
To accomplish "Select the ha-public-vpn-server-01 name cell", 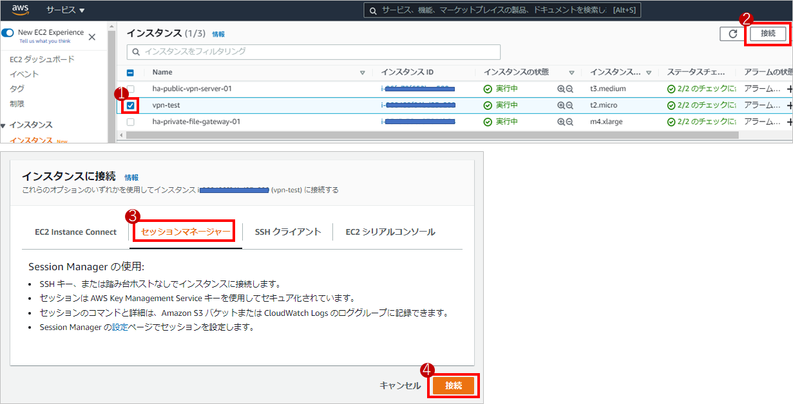I will pyautogui.click(x=192, y=89).
